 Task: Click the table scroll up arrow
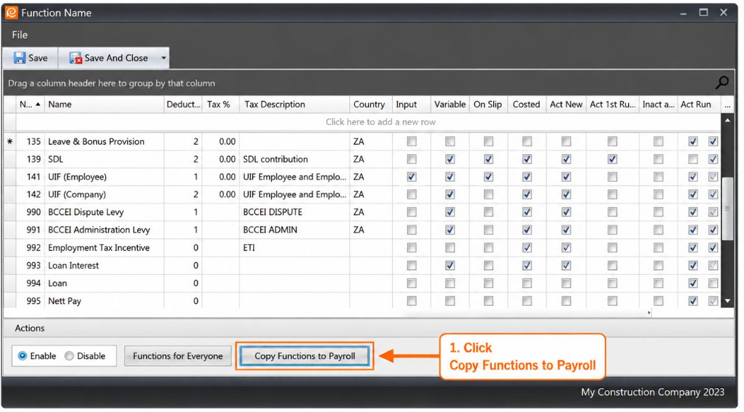[x=728, y=120]
